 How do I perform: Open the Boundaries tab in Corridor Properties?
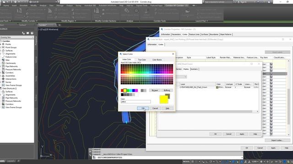(x=214, y=35)
